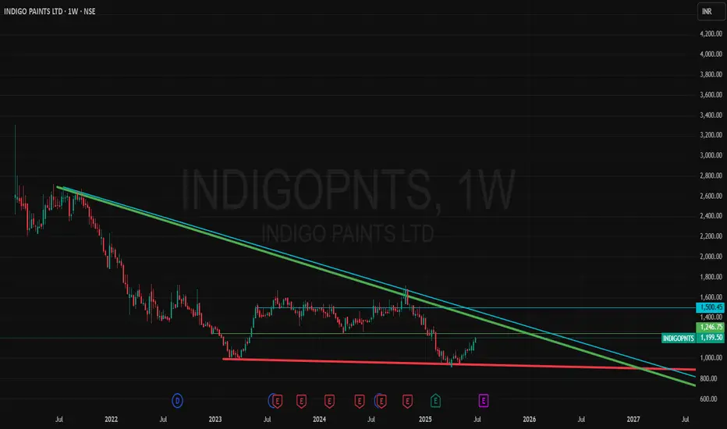Select the green E earnings marker
The height and width of the screenshot is (429, 727).
435,400
